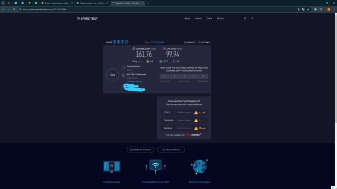
Task: Go back with browser back arrow
Action: tap(3, 9)
